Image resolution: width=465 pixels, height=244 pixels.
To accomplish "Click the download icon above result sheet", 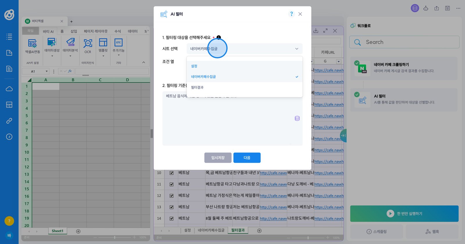I will pyautogui.click(x=316, y=30).
